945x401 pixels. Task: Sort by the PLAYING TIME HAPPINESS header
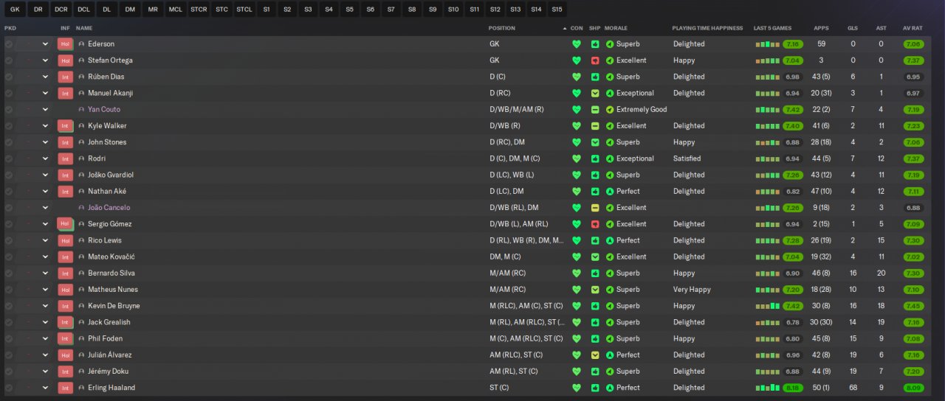707,28
